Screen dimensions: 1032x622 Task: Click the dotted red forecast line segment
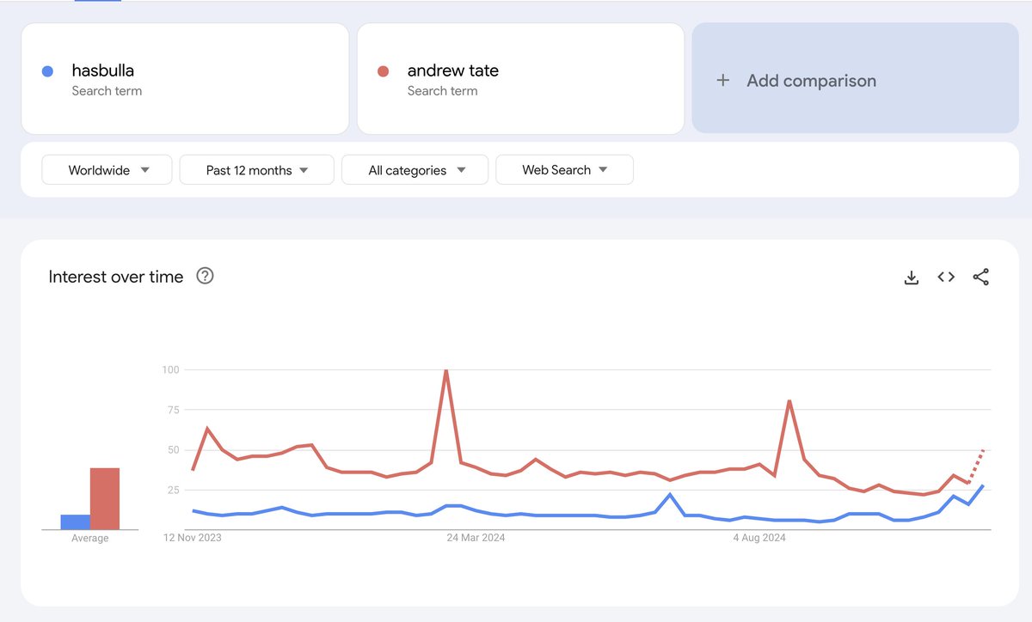coord(977,466)
